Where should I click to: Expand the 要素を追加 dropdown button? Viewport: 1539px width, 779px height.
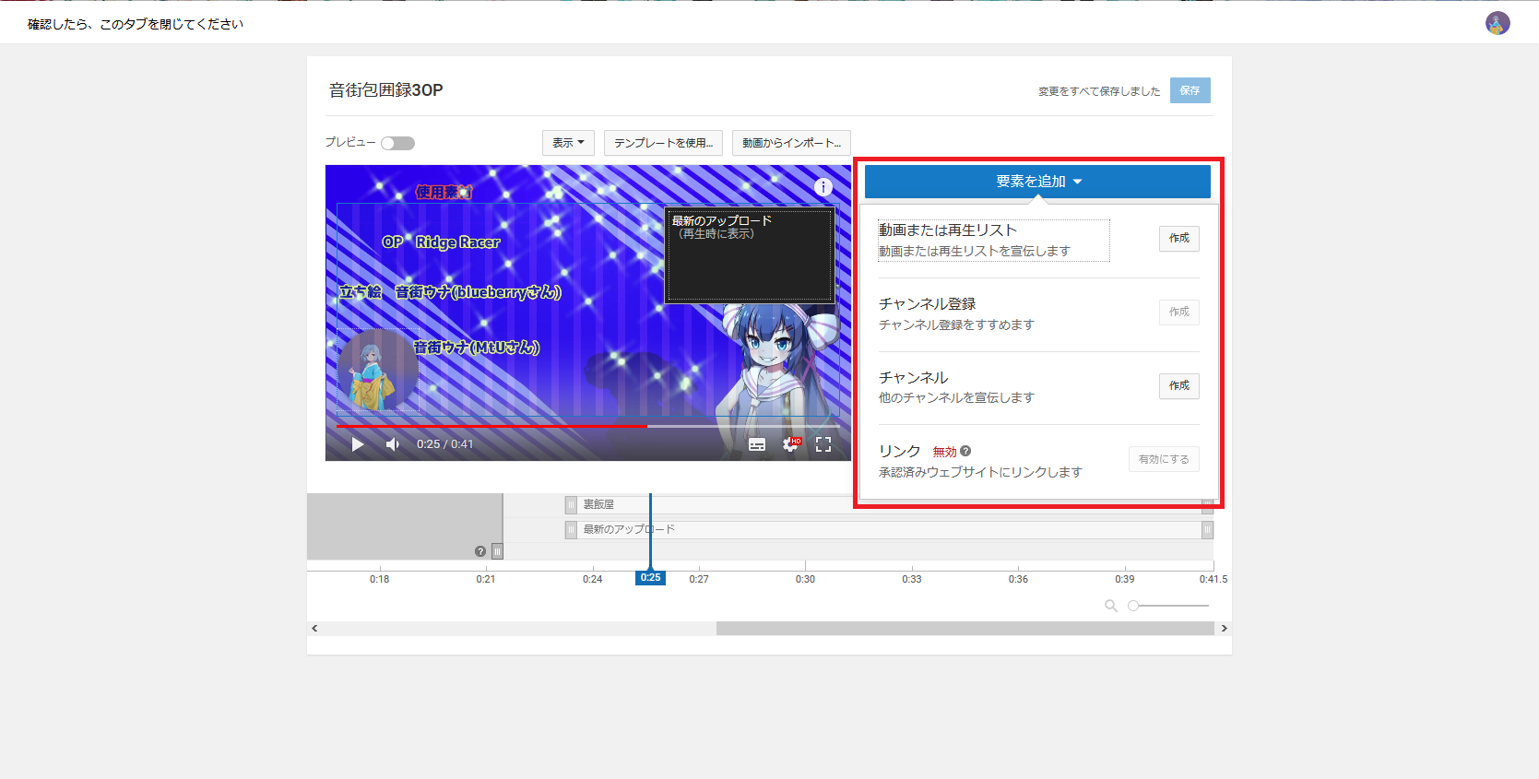[x=1037, y=182]
